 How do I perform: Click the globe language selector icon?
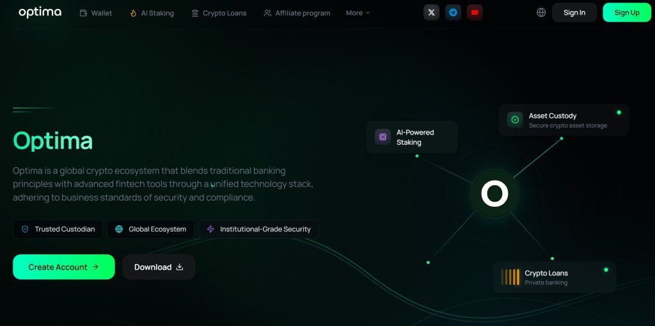[541, 13]
